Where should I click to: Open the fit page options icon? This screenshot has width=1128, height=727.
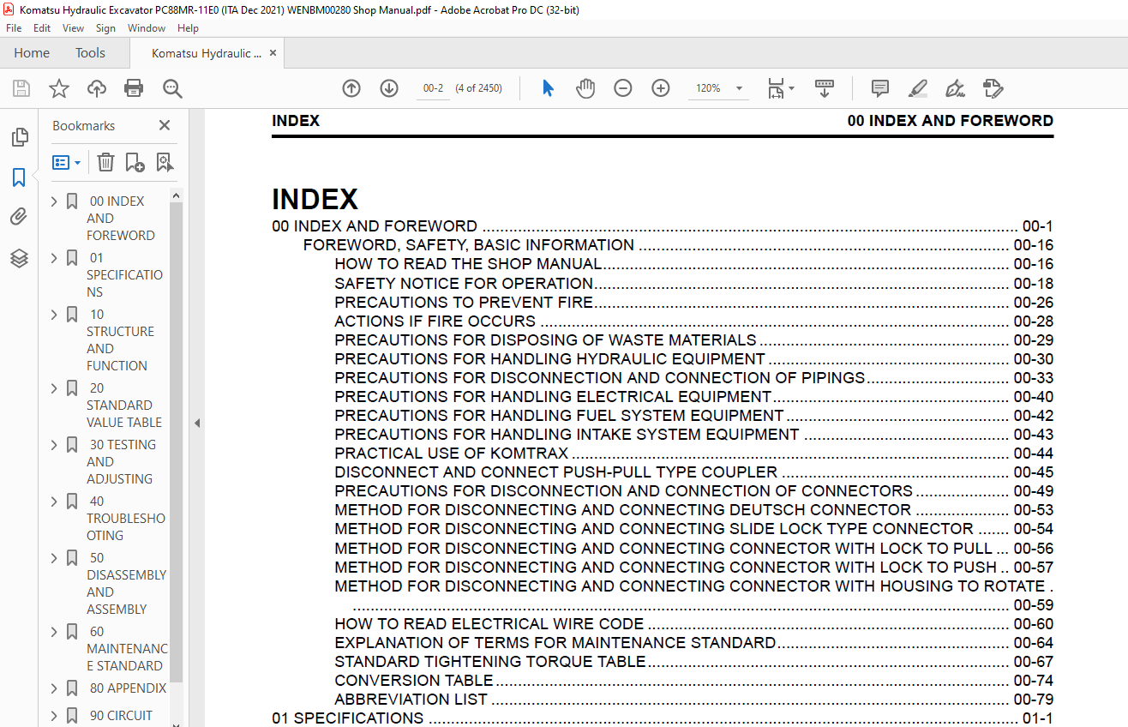(781, 88)
